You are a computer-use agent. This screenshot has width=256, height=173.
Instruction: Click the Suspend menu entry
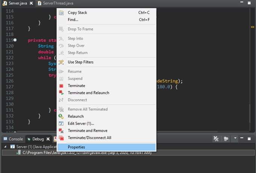click(x=106, y=79)
